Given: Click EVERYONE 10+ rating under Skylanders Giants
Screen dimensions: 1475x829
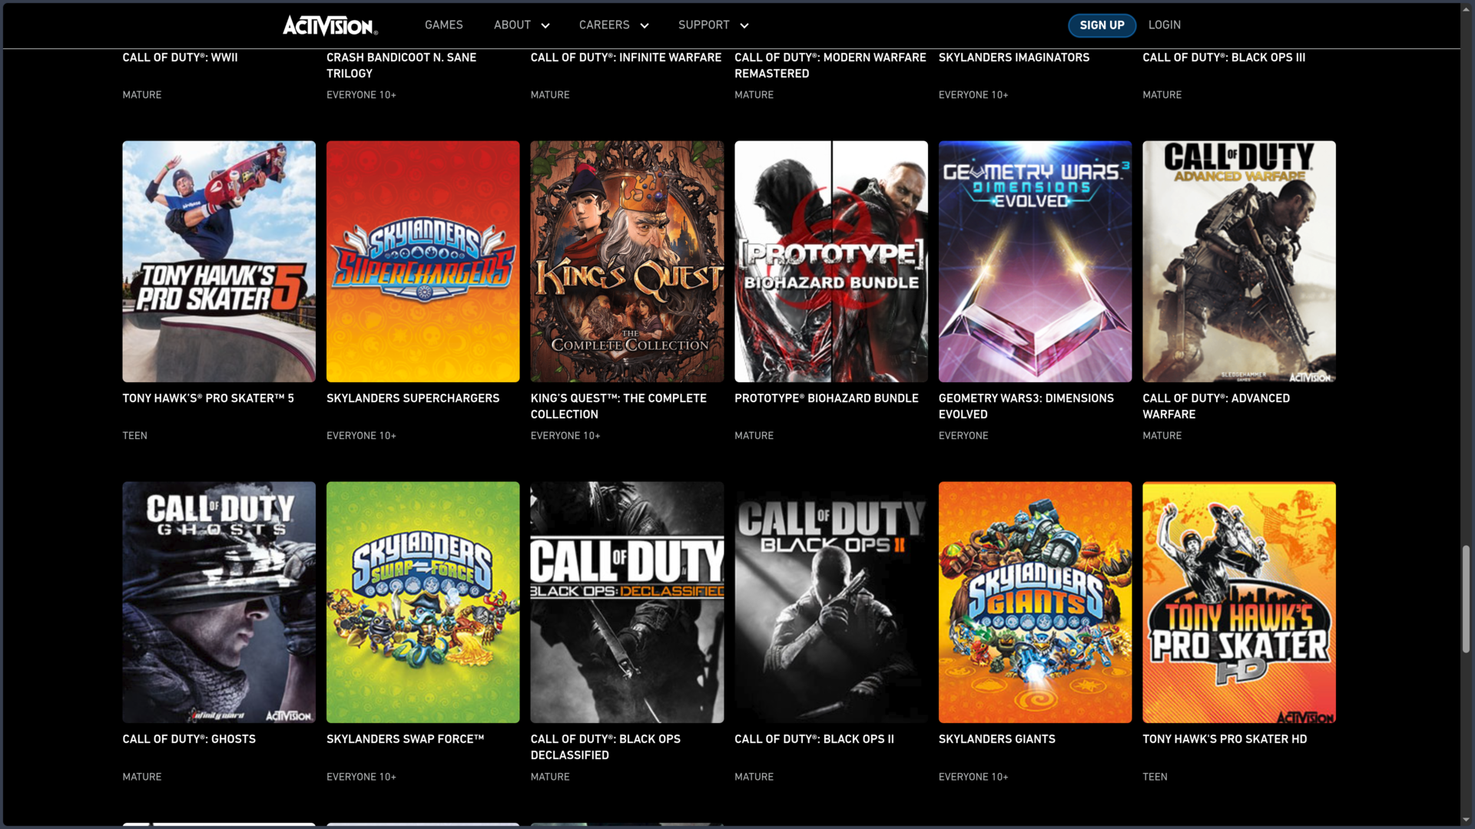Looking at the screenshot, I should point(973,777).
